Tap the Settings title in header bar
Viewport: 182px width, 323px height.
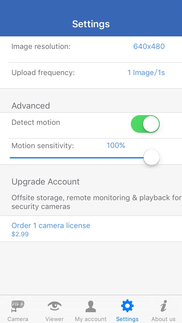[91, 24]
